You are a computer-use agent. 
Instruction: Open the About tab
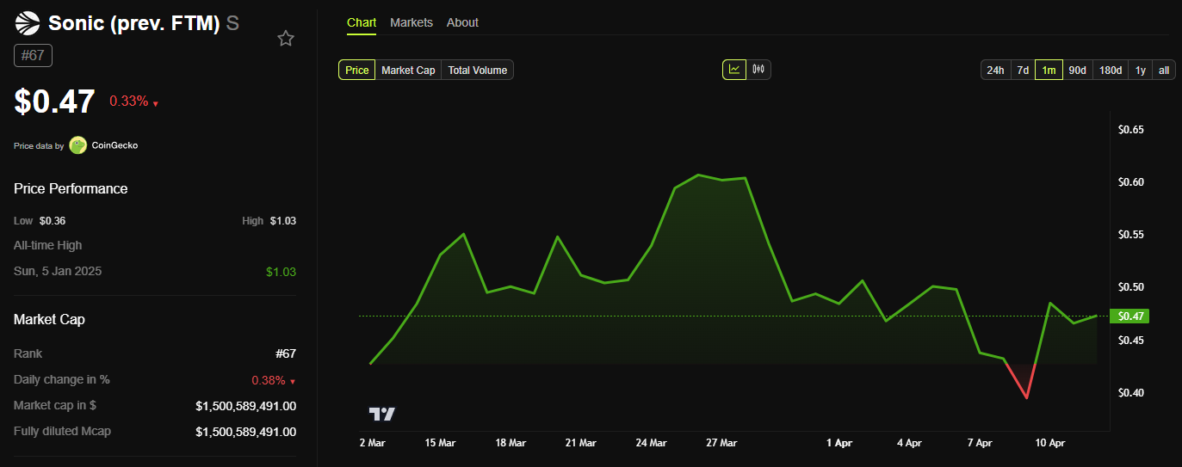pos(462,22)
